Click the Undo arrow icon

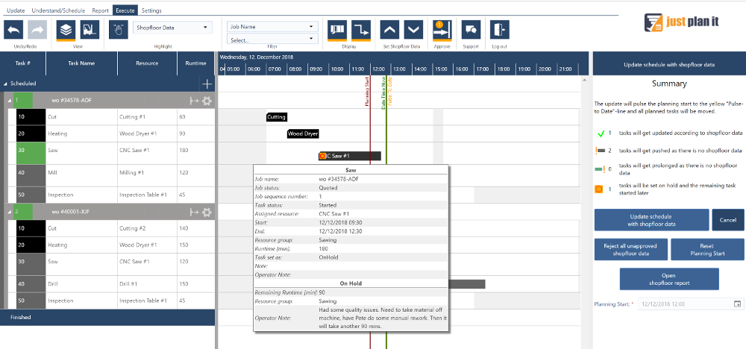pos(13,30)
